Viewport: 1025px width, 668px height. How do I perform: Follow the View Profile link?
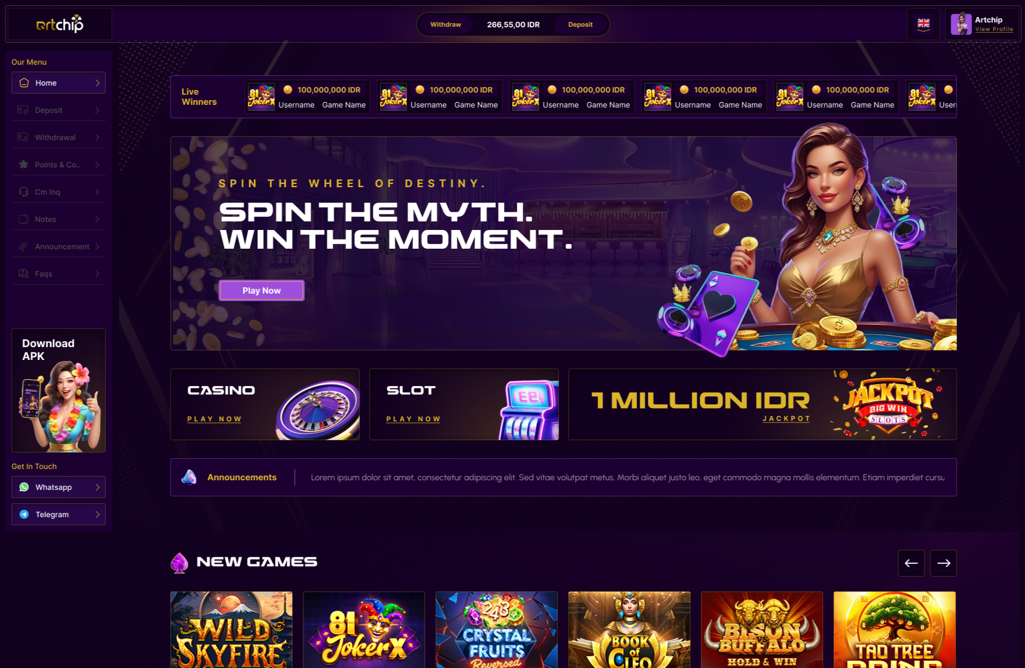(994, 29)
